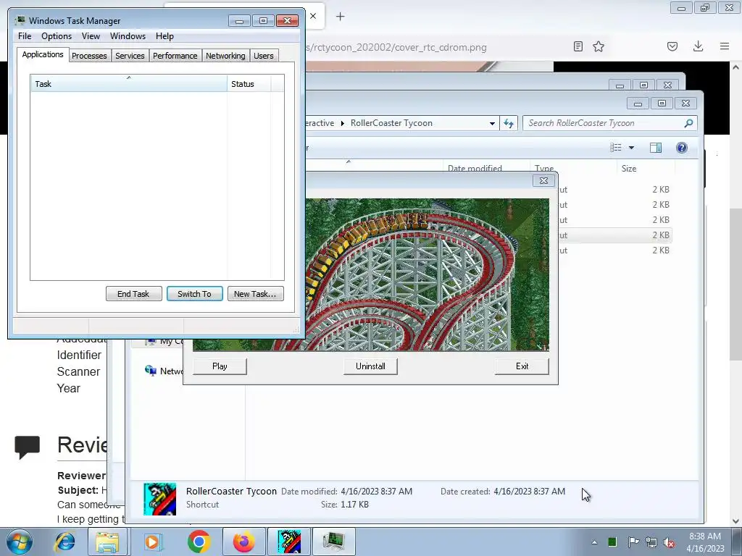742x556 pixels.
Task: Open the network tray icon
Action: [x=651, y=542]
